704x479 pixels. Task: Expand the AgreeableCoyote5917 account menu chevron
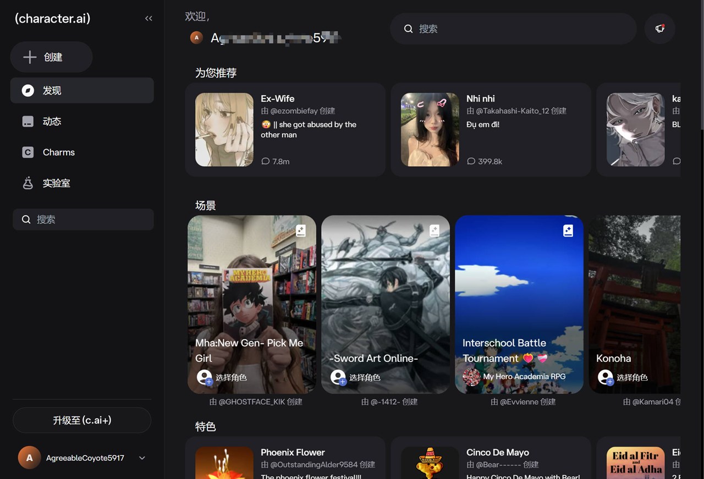(142, 458)
